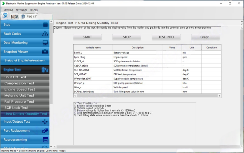The height and width of the screenshot is (153, 244).
Task: Open Fault Codes warning triangle icon
Action: (x=45, y=34)
